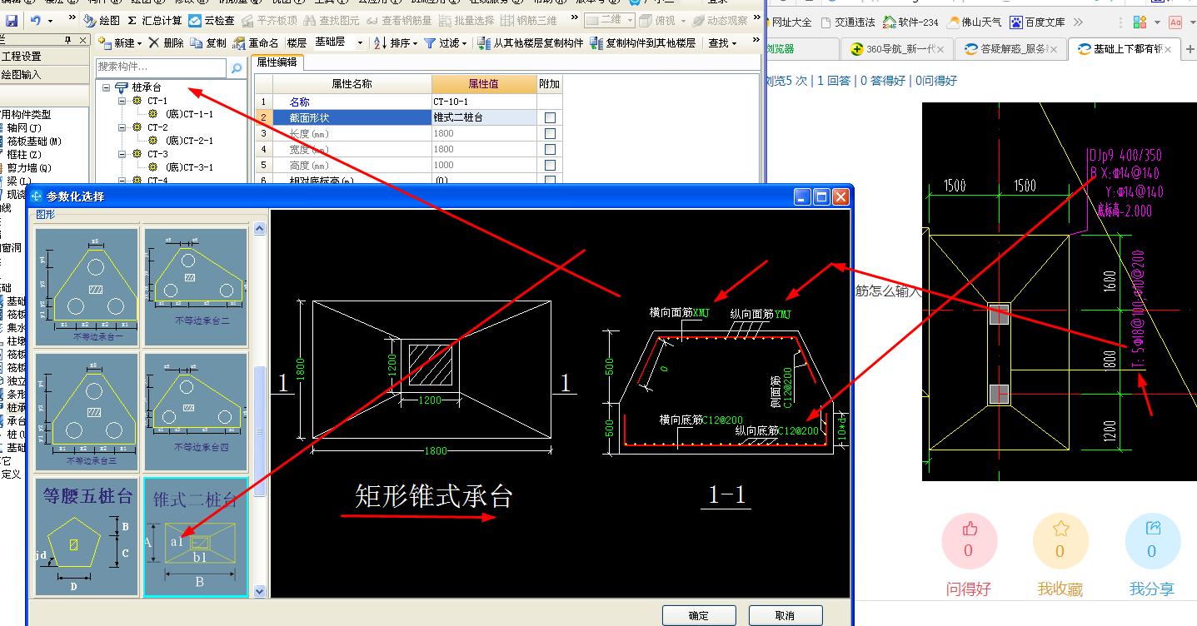Viewport: 1197px width, 626px height.
Task: Open 钢筋三维 rebar 3D view
Action: click(529, 21)
